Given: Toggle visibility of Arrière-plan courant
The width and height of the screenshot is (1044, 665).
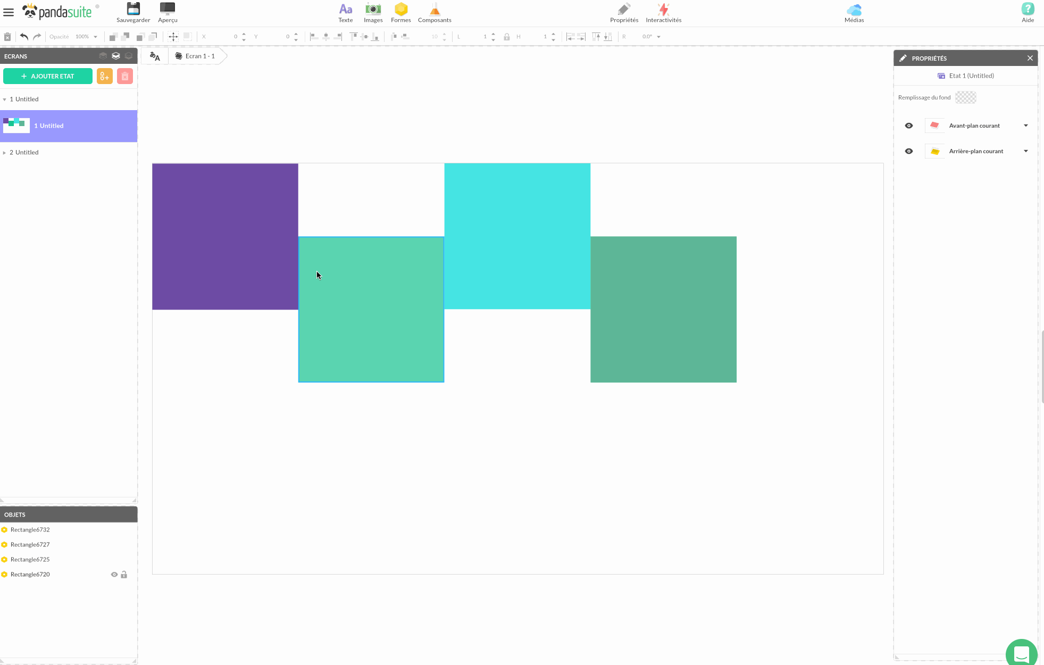Looking at the screenshot, I should (x=909, y=151).
